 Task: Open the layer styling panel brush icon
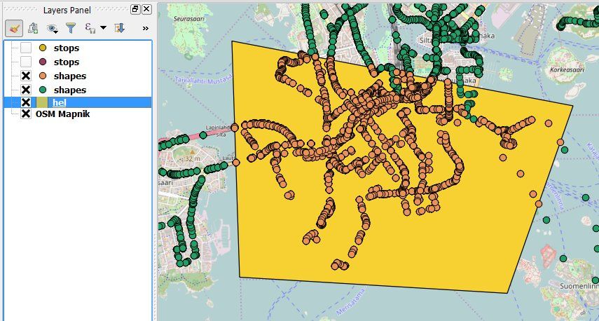click(x=14, y=28)
